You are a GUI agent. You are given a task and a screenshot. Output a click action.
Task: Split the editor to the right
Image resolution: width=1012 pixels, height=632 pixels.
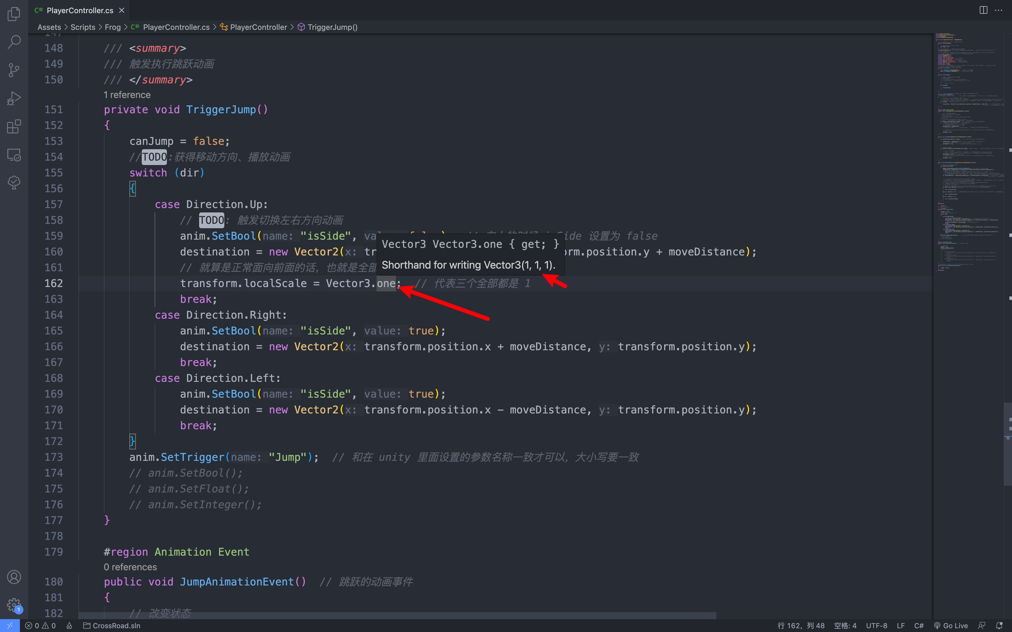tap(984, 10)
